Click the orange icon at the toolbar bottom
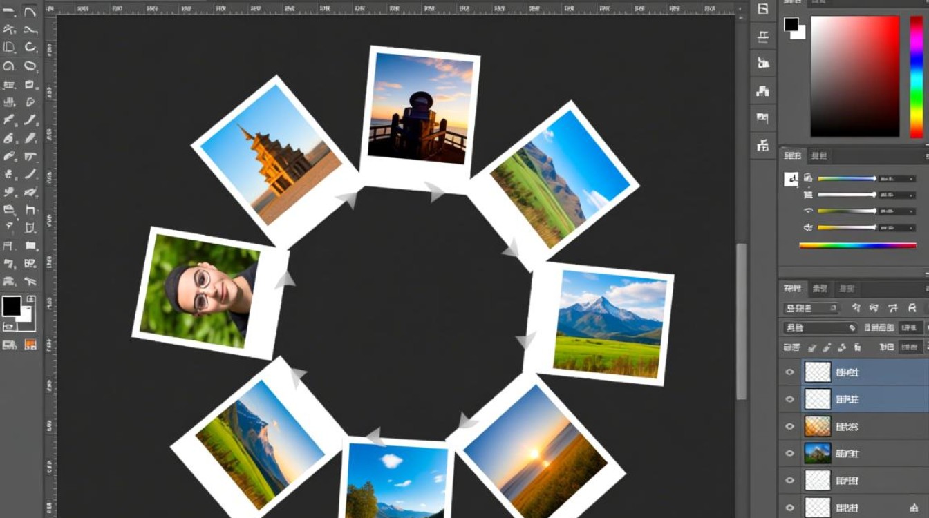The height and width of the screenshot is (518, 929). coord(30,344)
